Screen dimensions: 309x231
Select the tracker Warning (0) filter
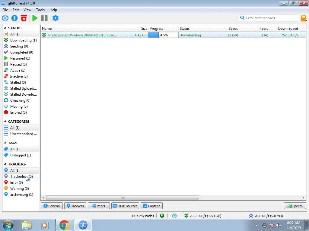[21, 189]
